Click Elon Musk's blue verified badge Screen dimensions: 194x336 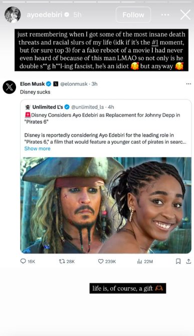(x=49, y=84)
